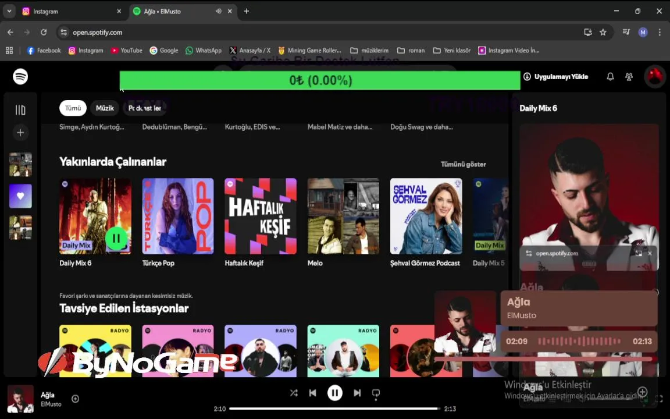The height and width of the screenshot is (419, 670).
Task: Add Ağla to Liked Songs
Action: click(75, 399)
